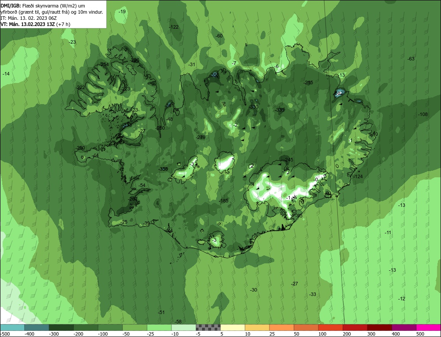441x337 pixels.
Task: Click the '-500' legend label
Action: coord(5,334)
